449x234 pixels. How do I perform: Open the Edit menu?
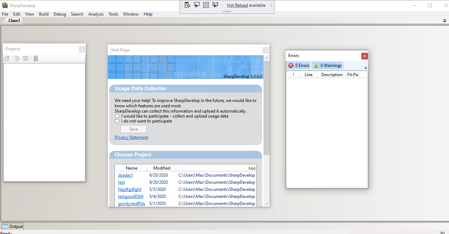17,14
